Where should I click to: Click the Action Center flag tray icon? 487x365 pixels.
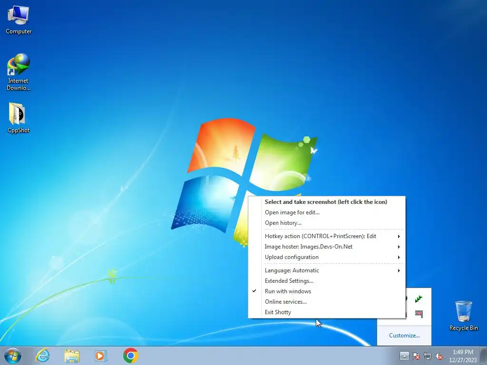(416, 356)
